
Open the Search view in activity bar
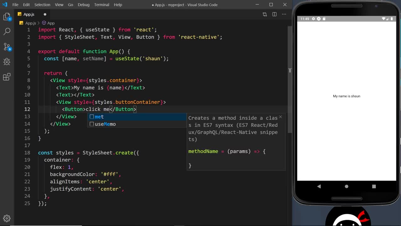coord(7,31)
